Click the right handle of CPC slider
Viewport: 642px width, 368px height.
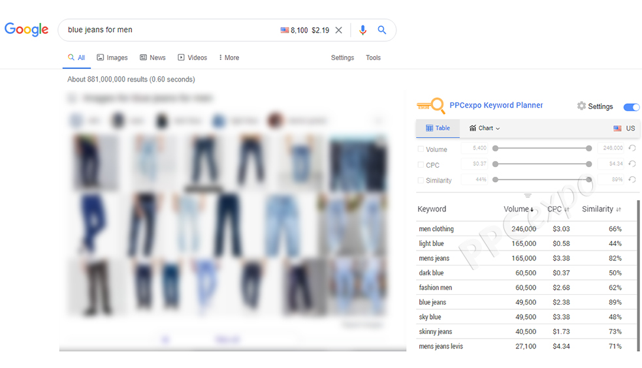589,164
